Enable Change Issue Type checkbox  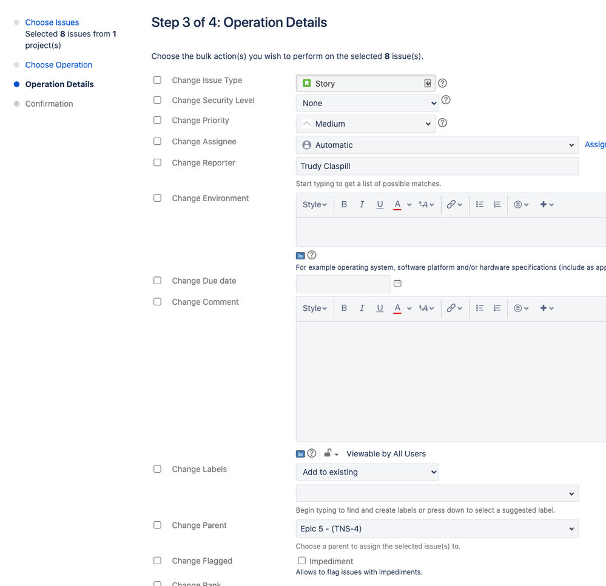(157, 80)
